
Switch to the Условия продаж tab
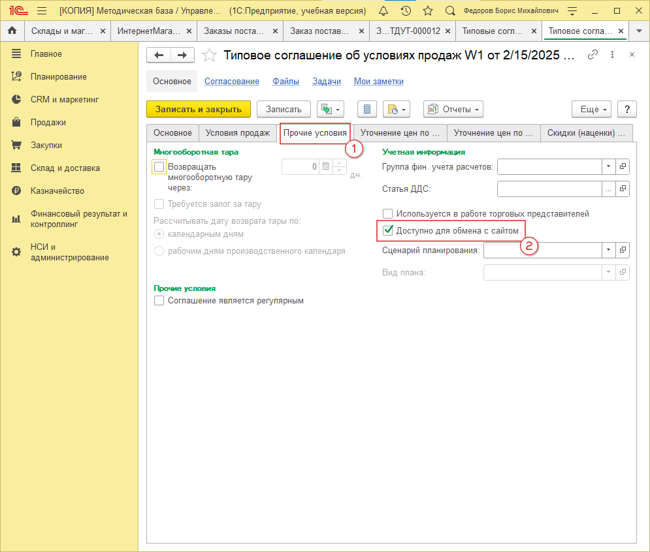237,132
